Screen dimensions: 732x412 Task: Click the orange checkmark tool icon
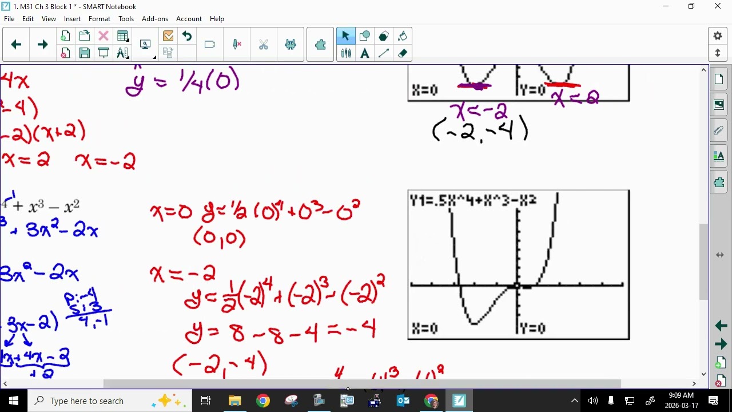pos(168,36)
